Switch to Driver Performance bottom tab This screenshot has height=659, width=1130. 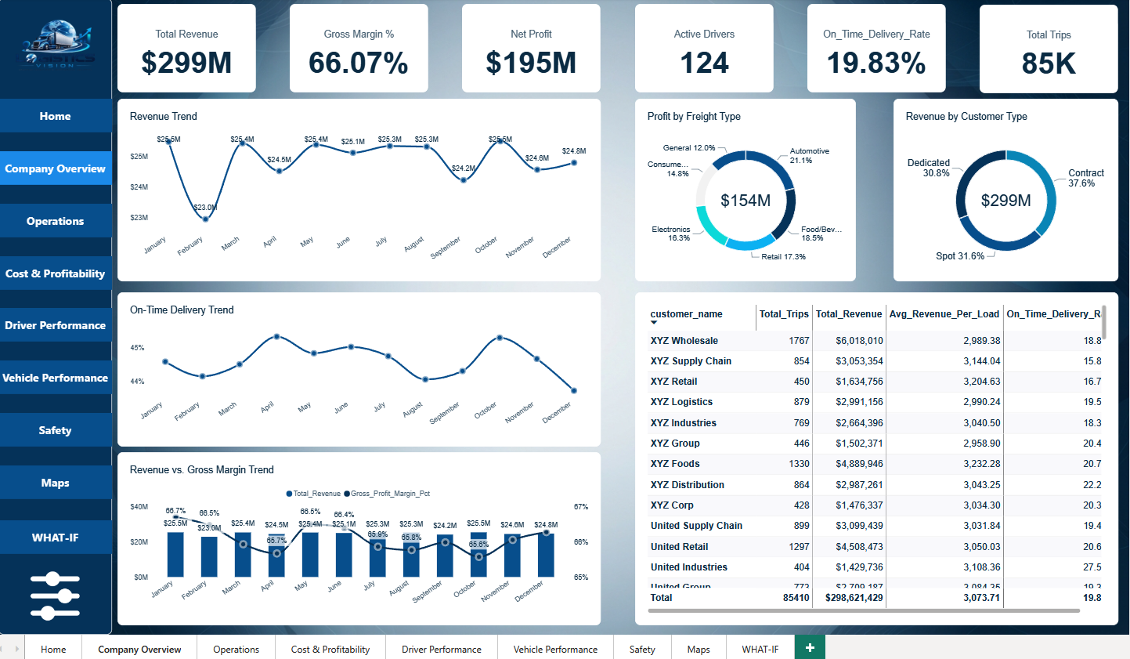point(442,649)
